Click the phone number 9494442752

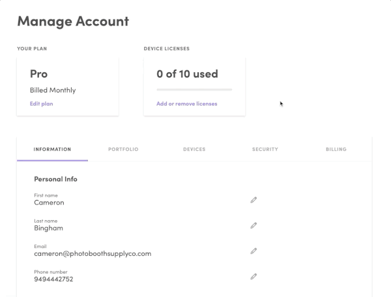pyautogui.click(x=53, y=279)
